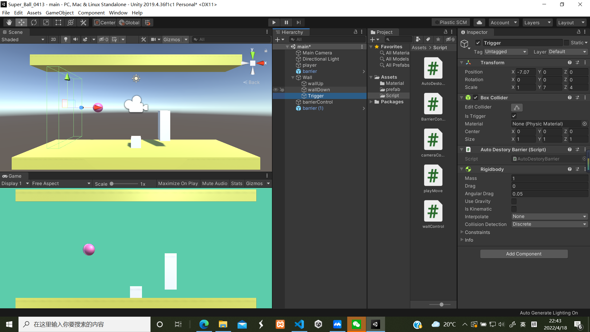590x332 pixels.
Task: Enable Is Kinematic checkbox
Action: pyautogui.click(x=514, y=209)
